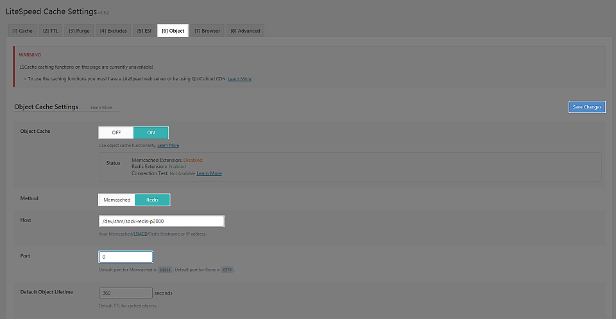Turn Object Cache OFF
616x319 pixels.
pyautogui.click(x=116, y=133)
